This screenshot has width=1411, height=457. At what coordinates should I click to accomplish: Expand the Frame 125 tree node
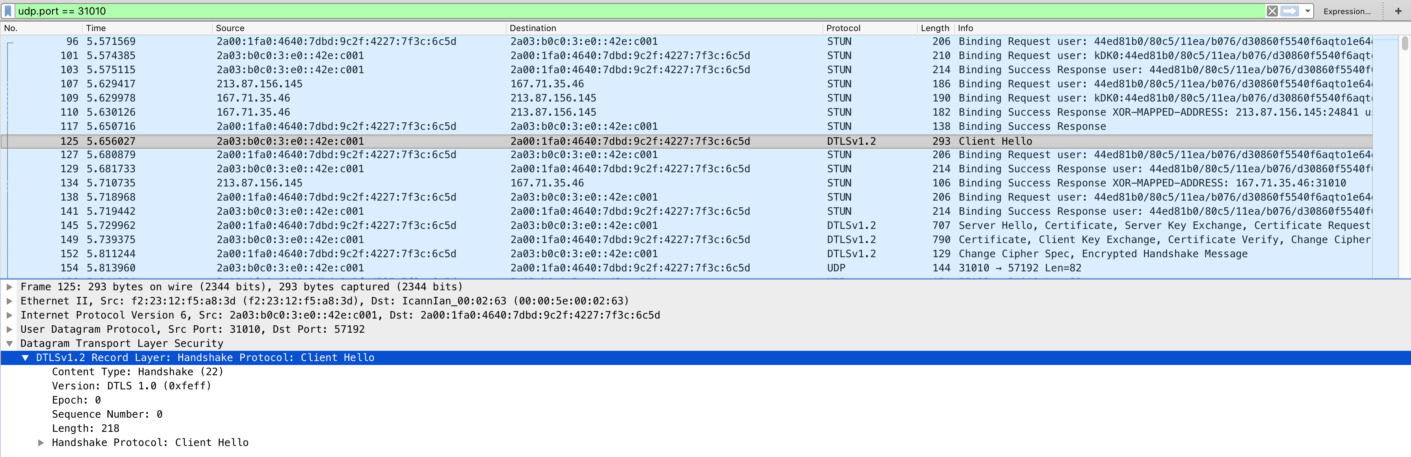[9, 286]
